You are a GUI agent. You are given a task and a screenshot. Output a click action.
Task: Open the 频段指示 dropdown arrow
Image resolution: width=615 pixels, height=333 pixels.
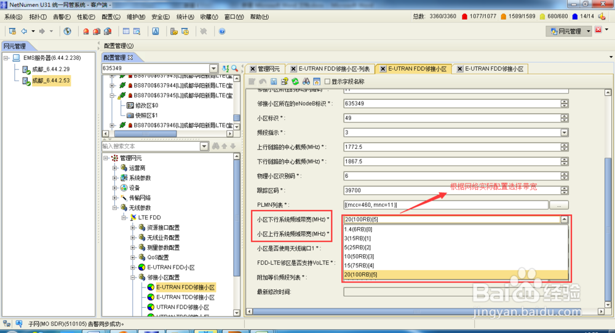tap(565, 132)
